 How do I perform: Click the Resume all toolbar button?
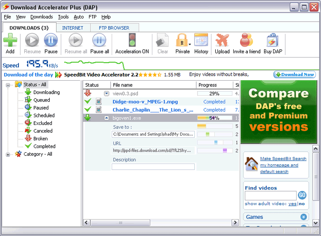[x=76, y=43]
